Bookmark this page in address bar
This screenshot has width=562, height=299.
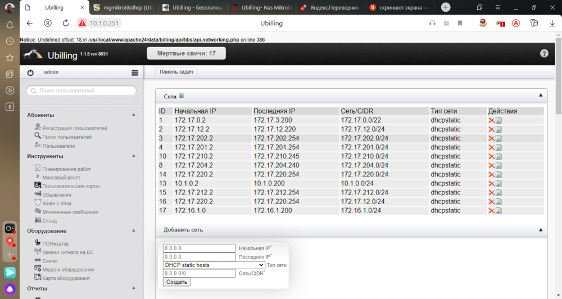(x=460, y=23)
